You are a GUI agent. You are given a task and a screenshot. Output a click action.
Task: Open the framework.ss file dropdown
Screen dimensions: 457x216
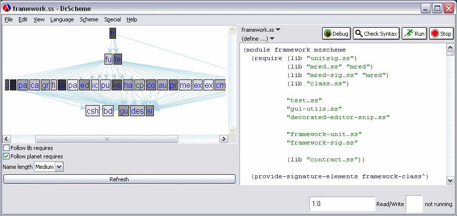[261, 30]
